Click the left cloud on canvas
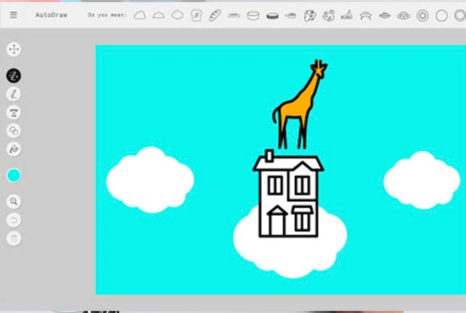The image size is (466, 313). [150, 180]
